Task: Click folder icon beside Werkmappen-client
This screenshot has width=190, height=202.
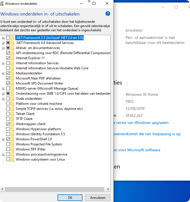Action: coord(12,124)
